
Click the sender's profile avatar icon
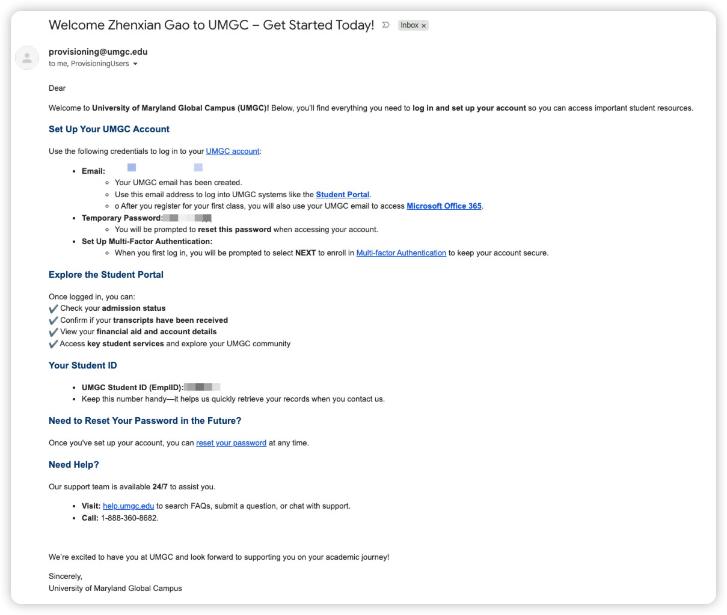pos(26,58)
